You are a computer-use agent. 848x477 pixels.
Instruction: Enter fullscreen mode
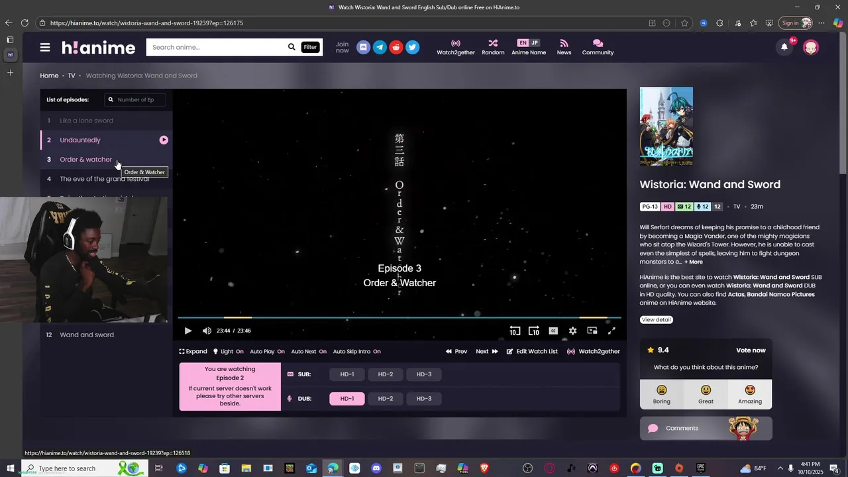(611, 331)
